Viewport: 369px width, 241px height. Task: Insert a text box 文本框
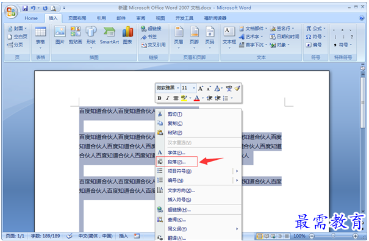click(229, 37)
